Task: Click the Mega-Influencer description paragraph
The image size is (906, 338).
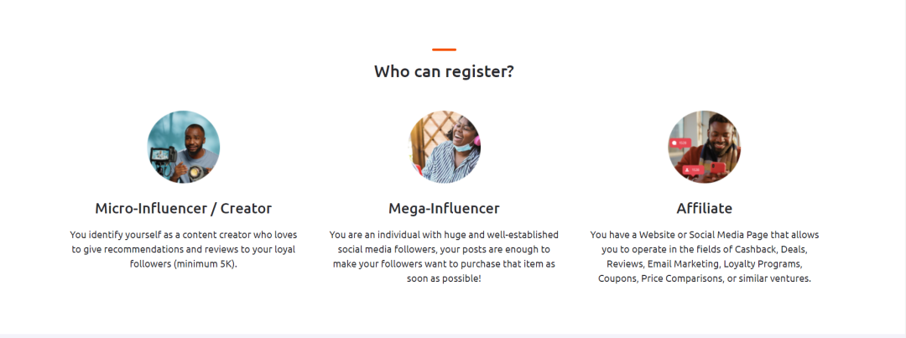Action: click(444, 256)
